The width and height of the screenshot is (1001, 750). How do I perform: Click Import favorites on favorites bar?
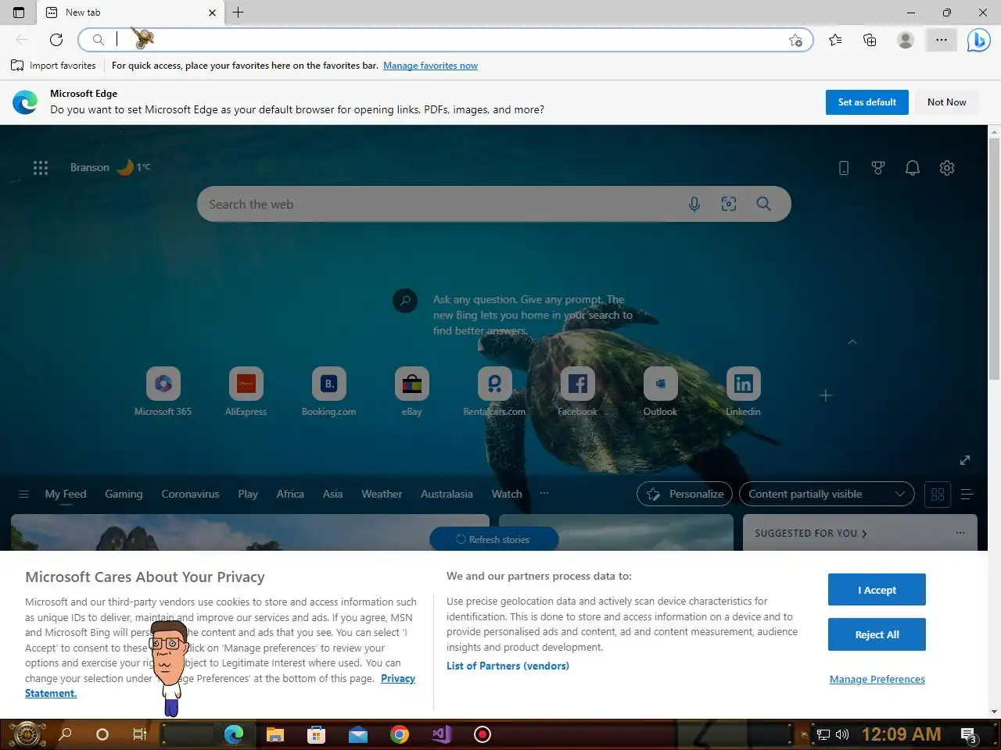click(53, 66)
